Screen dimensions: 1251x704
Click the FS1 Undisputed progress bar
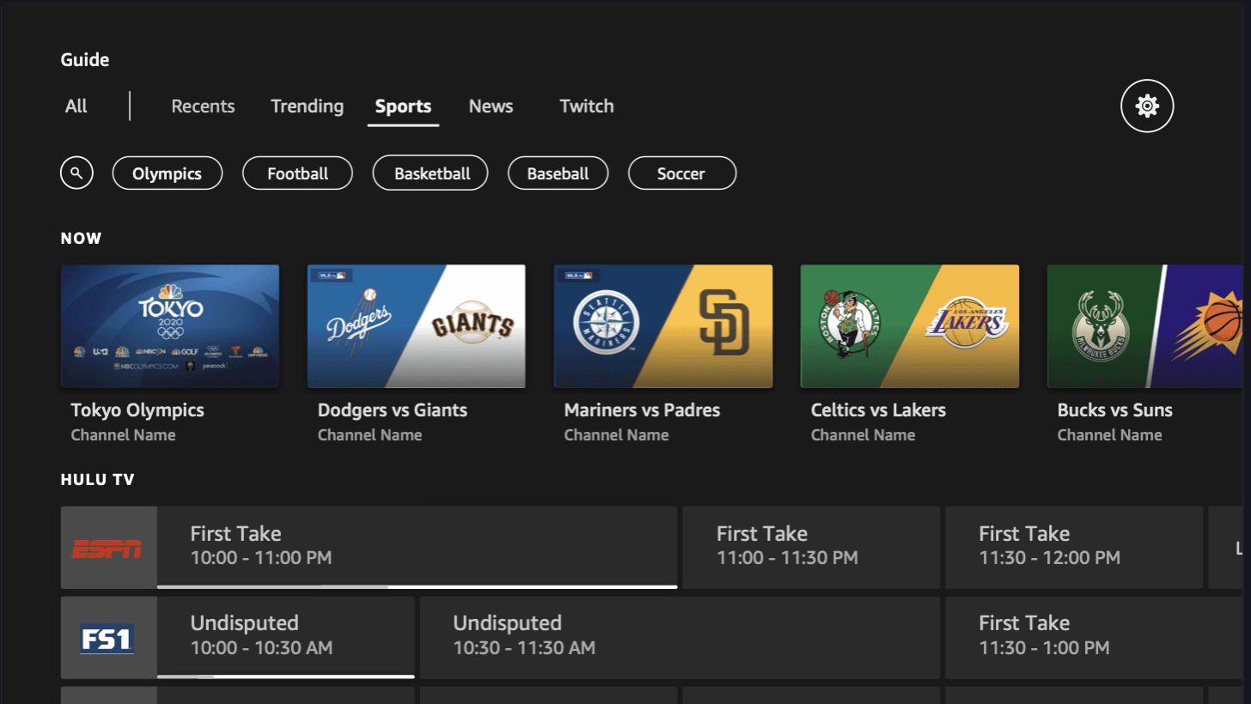[x=286, y=677]
